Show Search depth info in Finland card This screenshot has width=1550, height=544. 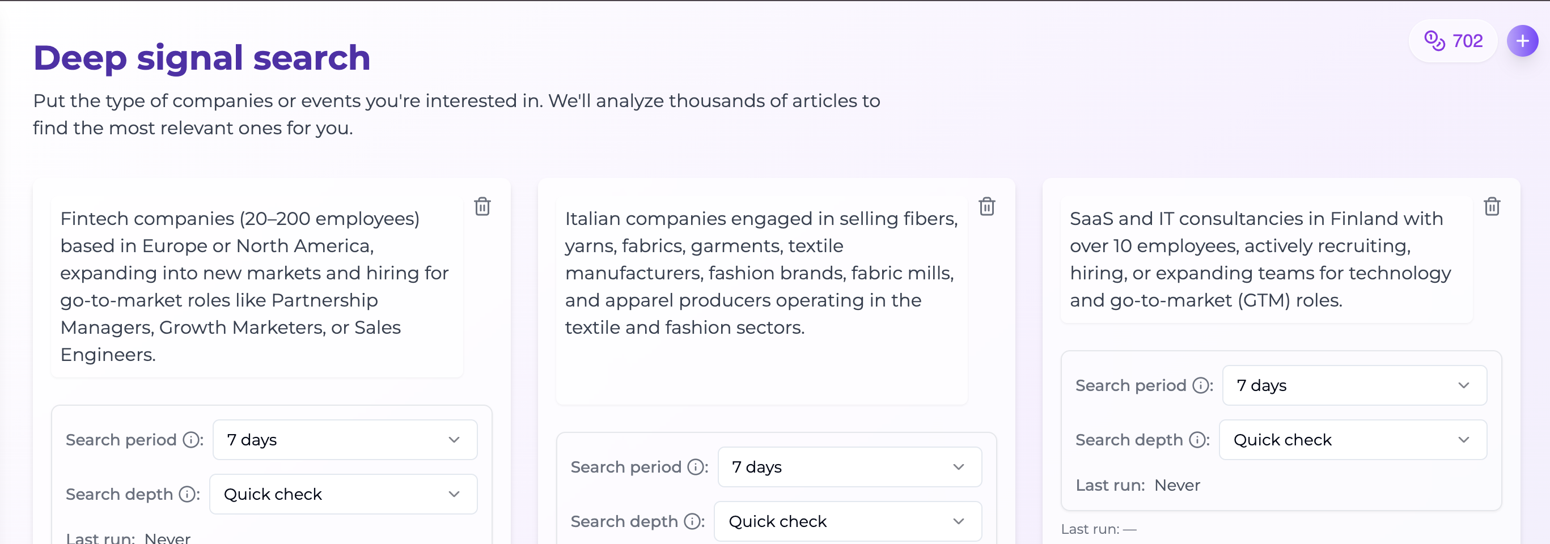[1197, 440]
